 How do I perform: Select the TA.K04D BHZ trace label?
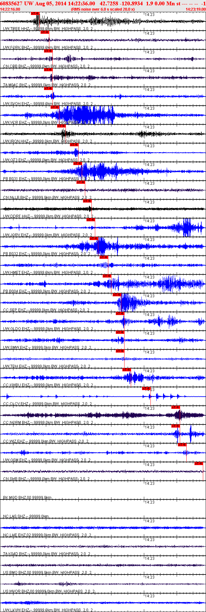point(47,554)
